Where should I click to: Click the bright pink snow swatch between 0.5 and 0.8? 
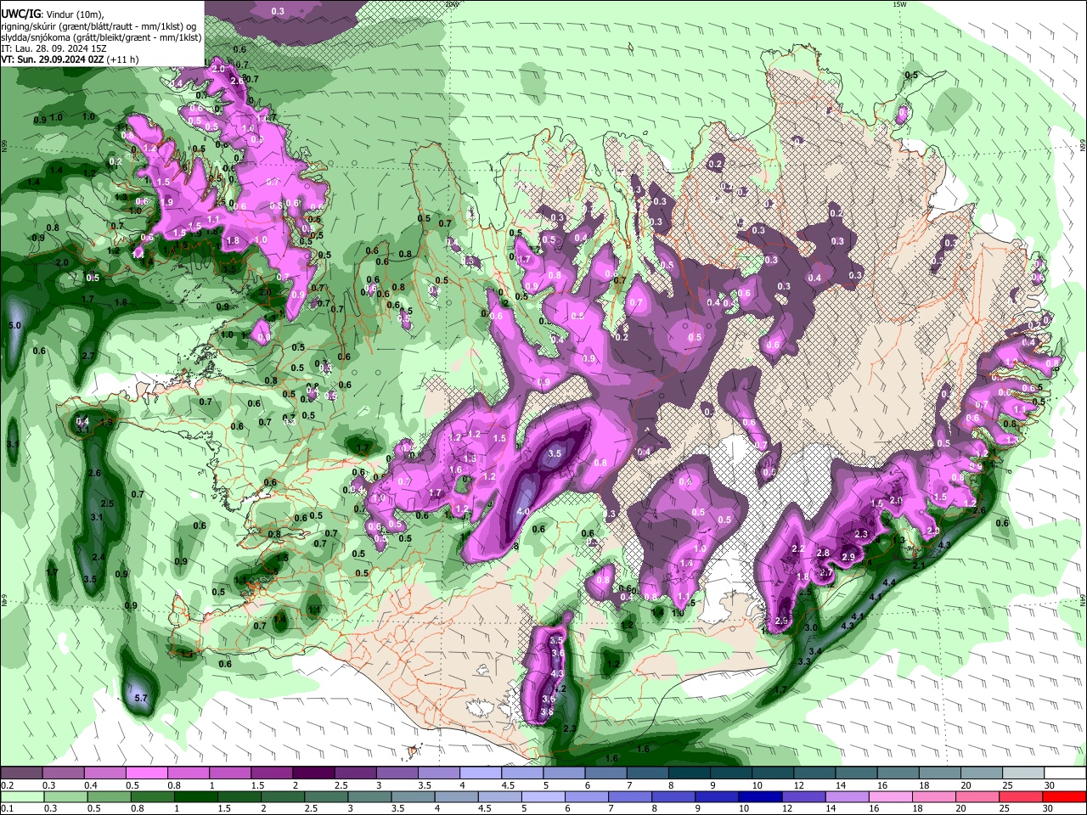(x=146, y=773)
